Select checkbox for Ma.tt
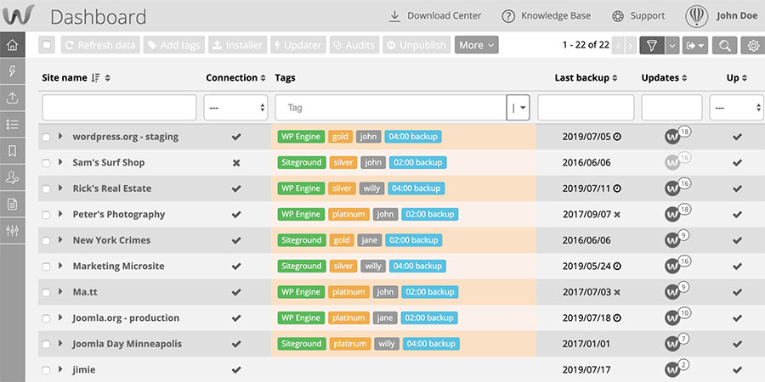765x382 pixels. click(x=46, y=292)
